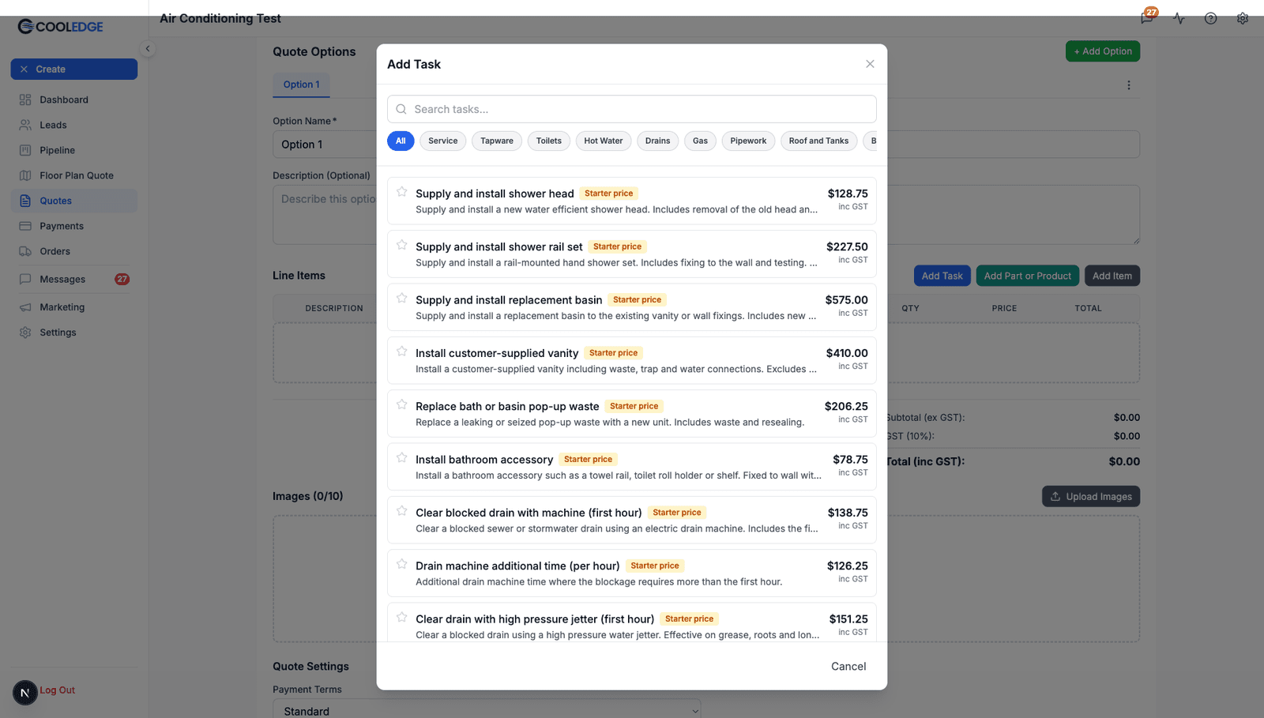1264x718 pixels.
Task: Star the Clear drain with high pressure jetter task
Action: 402,617
